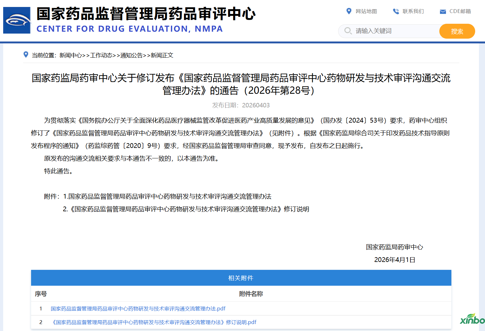Click the CDE fish logo icon

tap(17, 20)
